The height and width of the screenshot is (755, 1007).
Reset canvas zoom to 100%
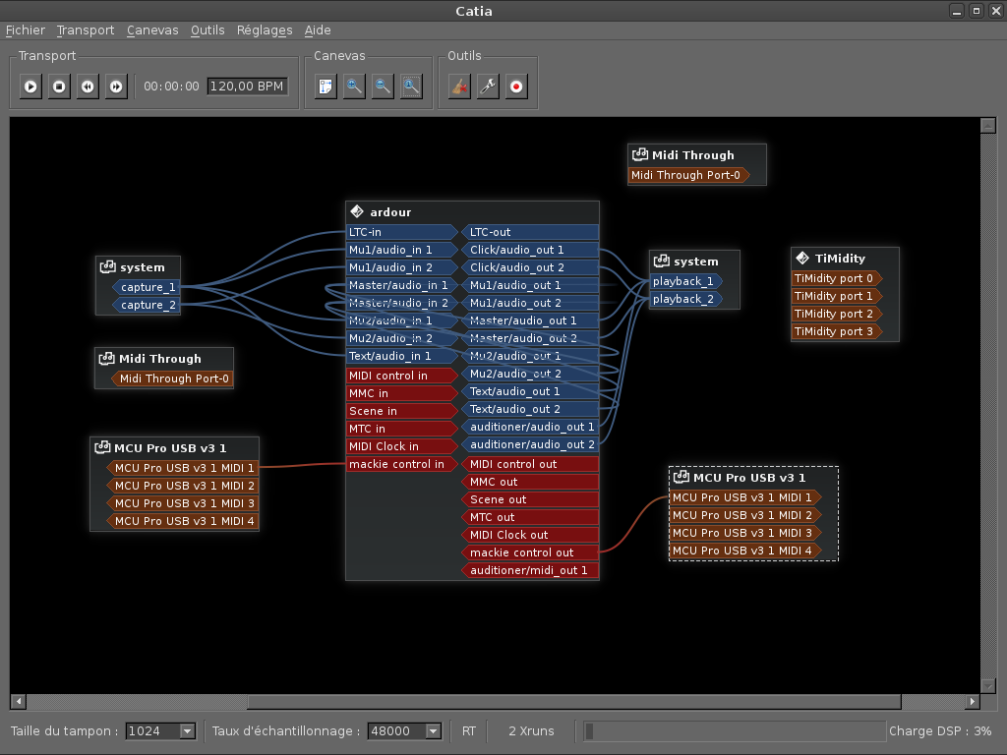[x=411, y=87]
